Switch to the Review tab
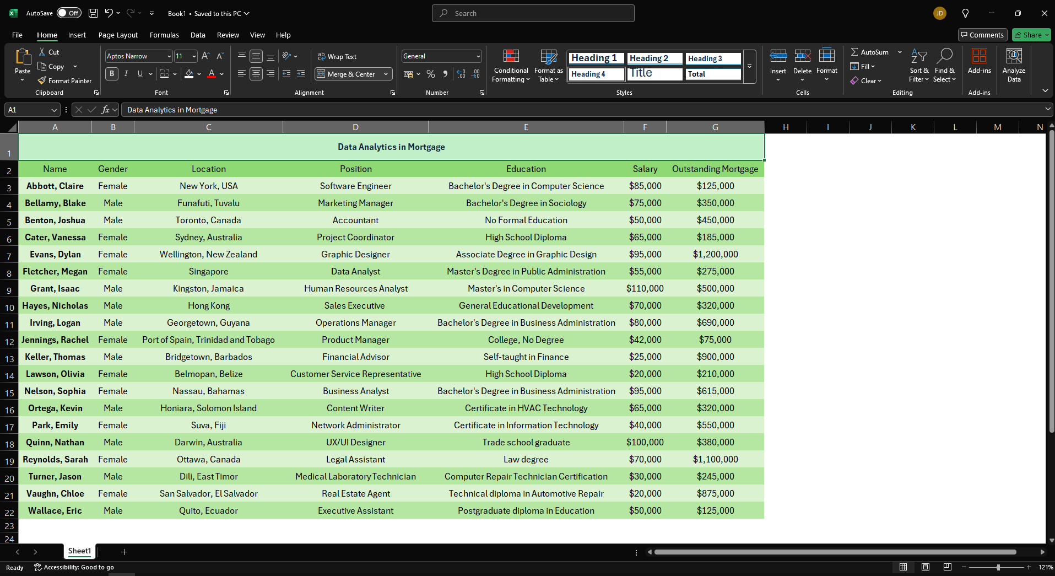This screenshot has height=576, width=1055. pos(228,35)
